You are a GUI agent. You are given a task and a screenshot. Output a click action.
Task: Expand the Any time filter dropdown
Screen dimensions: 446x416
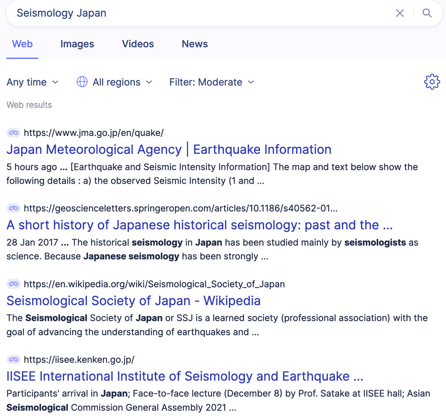point(33,82)
